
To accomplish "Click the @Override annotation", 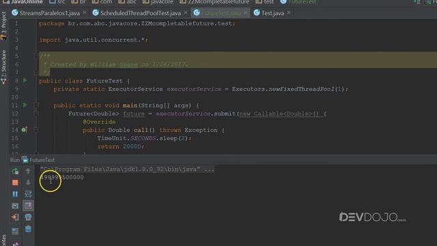I will [99, 122].
